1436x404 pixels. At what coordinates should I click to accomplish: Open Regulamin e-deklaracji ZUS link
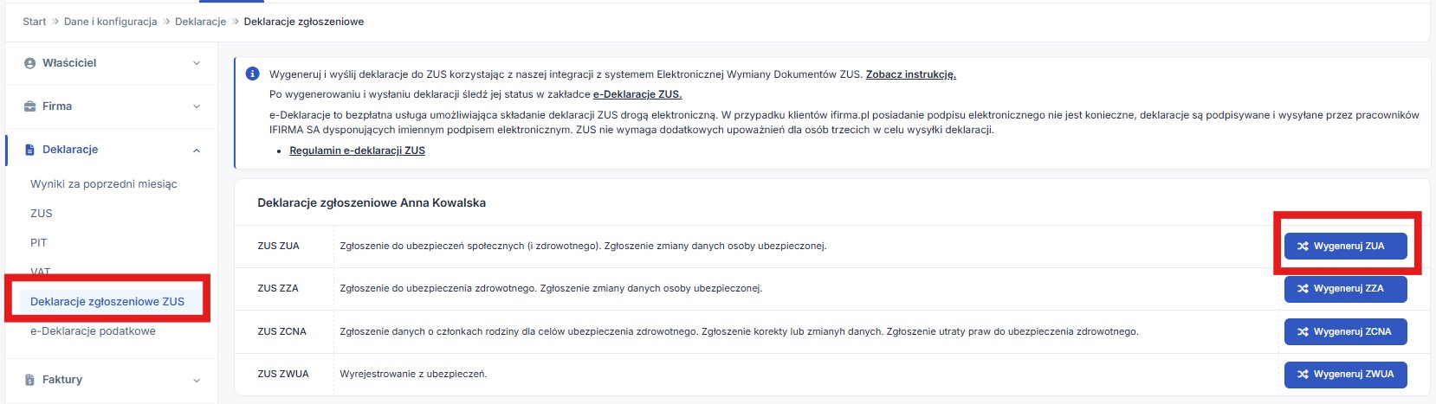[x=357, y=151]
